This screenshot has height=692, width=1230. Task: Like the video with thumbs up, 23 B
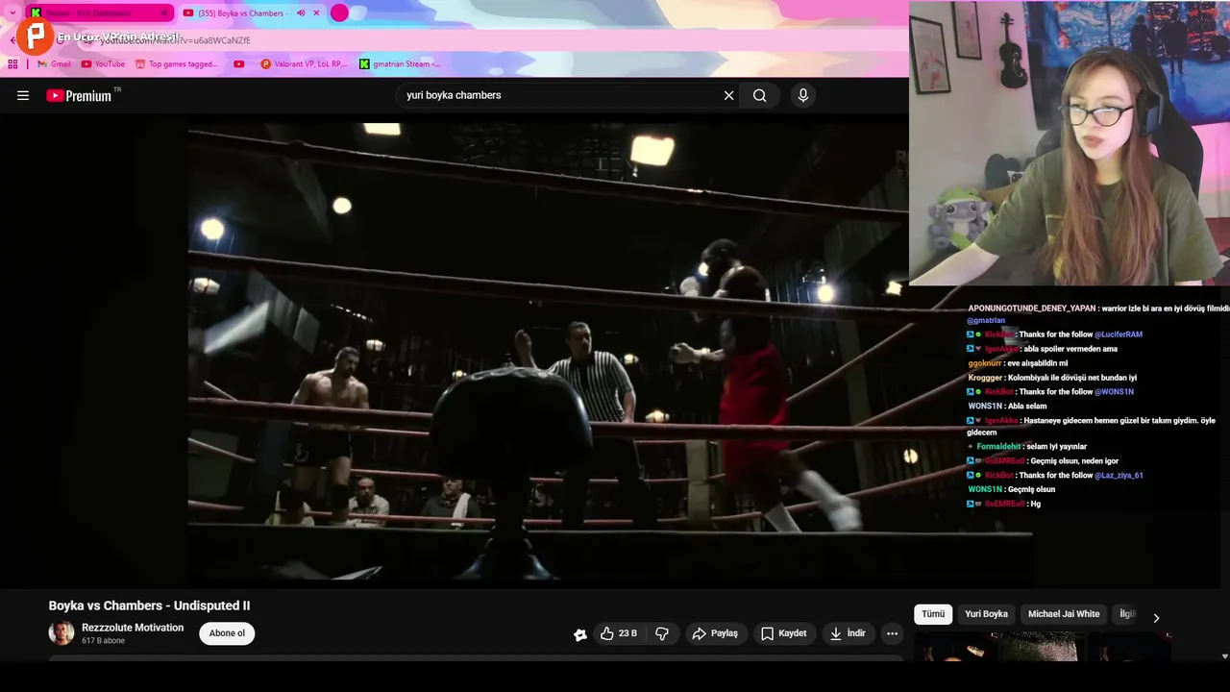click(x=619, y=633)
